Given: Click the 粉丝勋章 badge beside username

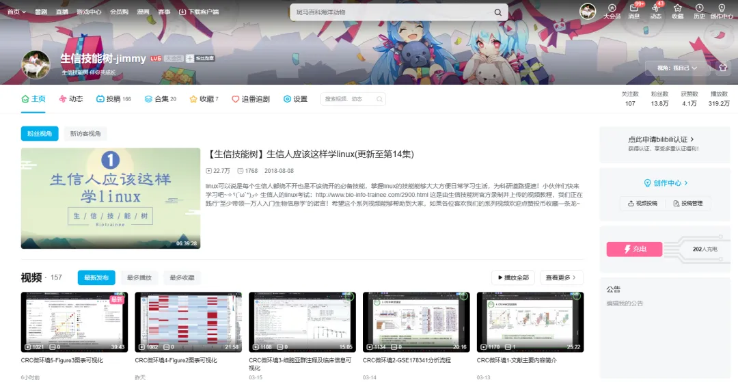Looking at the screenshot, I should click(200, 58).
